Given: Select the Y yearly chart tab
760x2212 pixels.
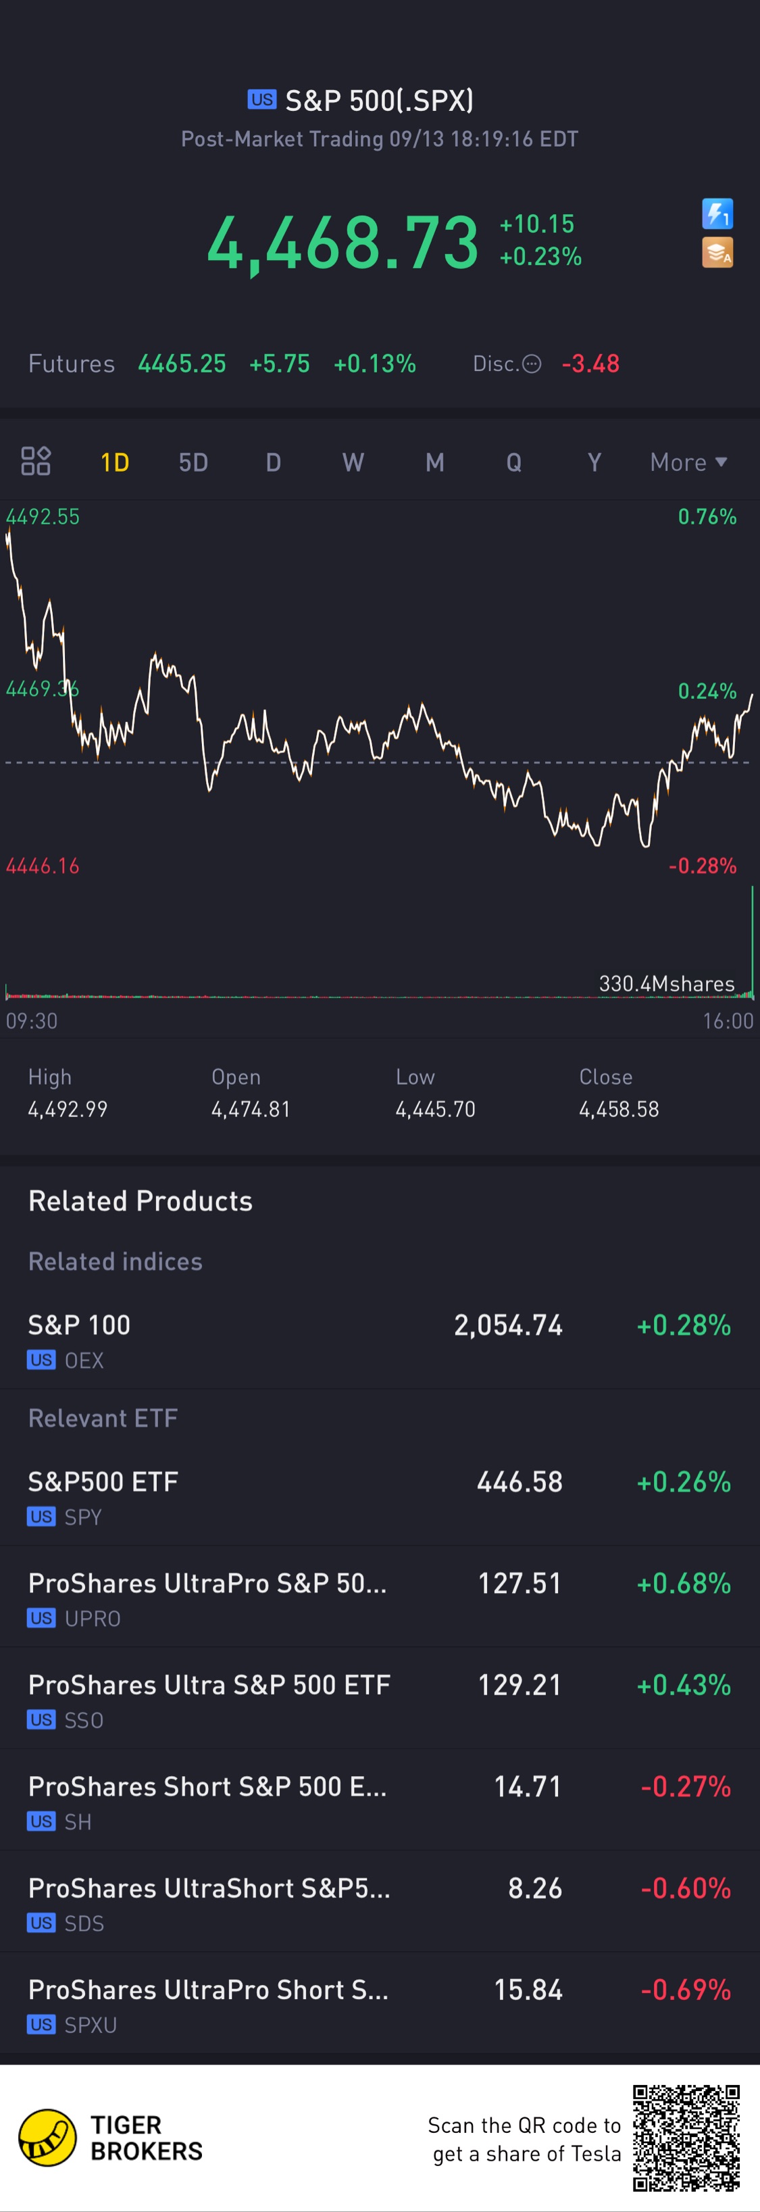Looking at the screenshot, I should point(593,463).
